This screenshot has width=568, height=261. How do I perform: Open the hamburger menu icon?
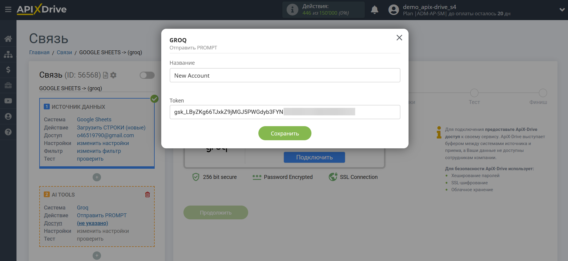[8, 10]
